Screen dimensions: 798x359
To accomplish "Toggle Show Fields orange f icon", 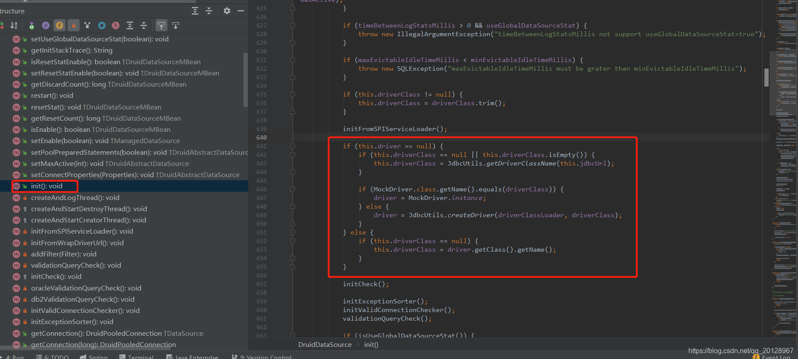I will click(x=60, y=25).
